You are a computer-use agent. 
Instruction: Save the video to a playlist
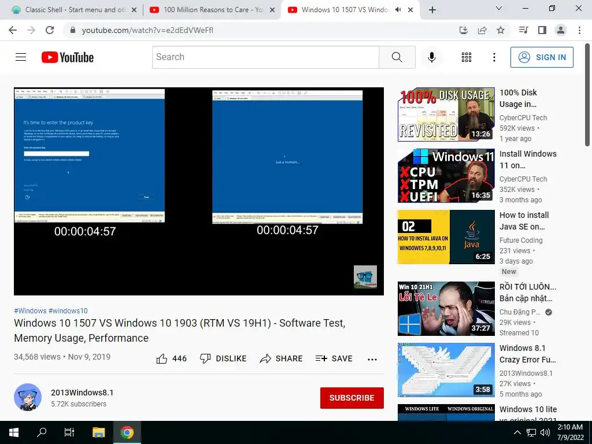(334, 358)
